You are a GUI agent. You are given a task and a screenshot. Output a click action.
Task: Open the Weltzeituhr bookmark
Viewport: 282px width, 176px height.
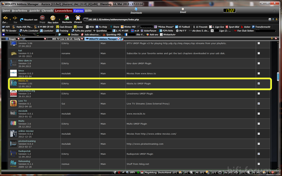pos(167,34)
